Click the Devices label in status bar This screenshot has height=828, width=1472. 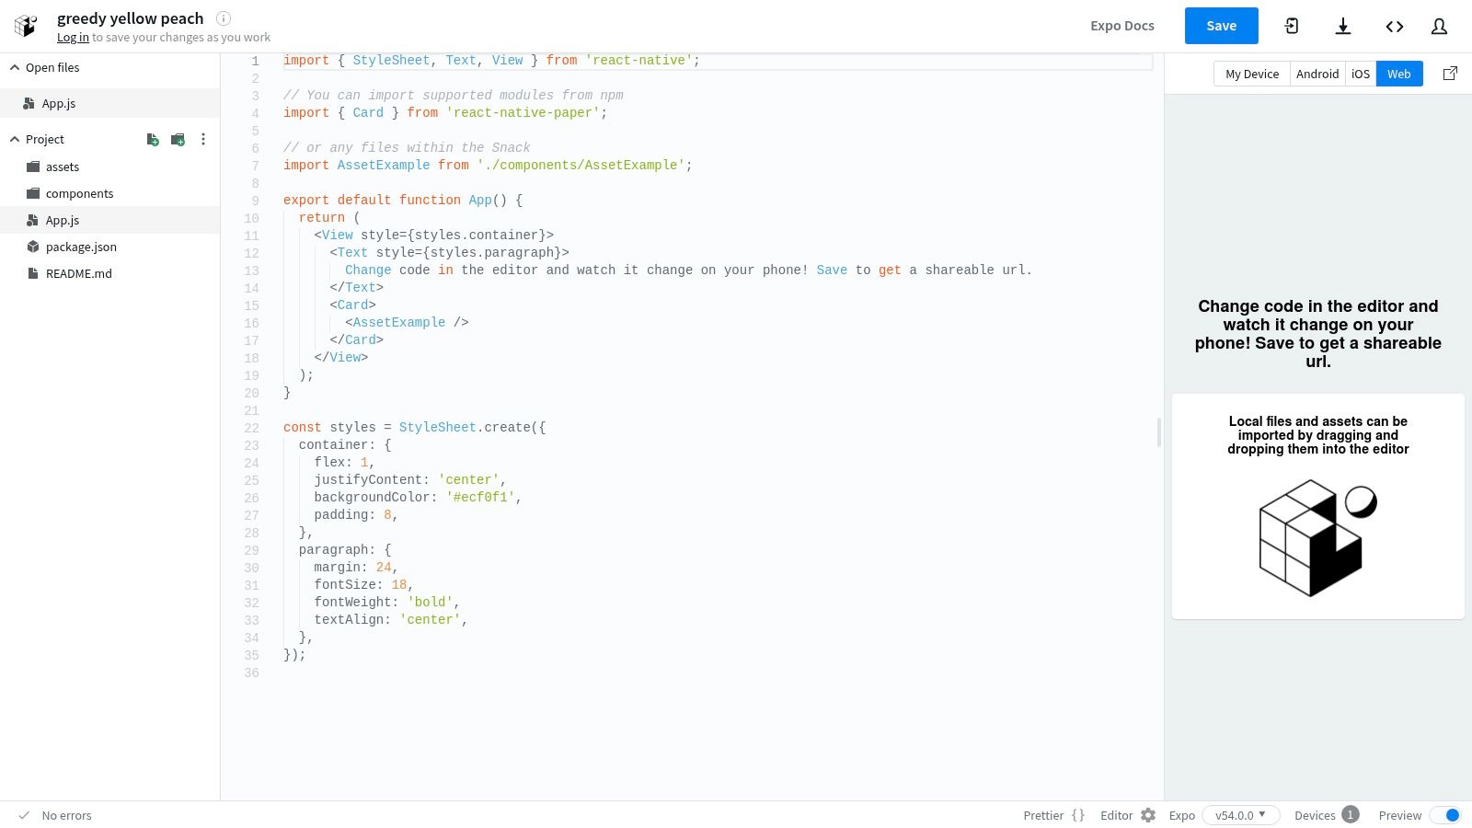click(1315, 815)
